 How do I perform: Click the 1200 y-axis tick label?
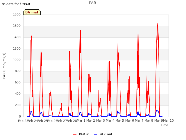pos(17,49)
